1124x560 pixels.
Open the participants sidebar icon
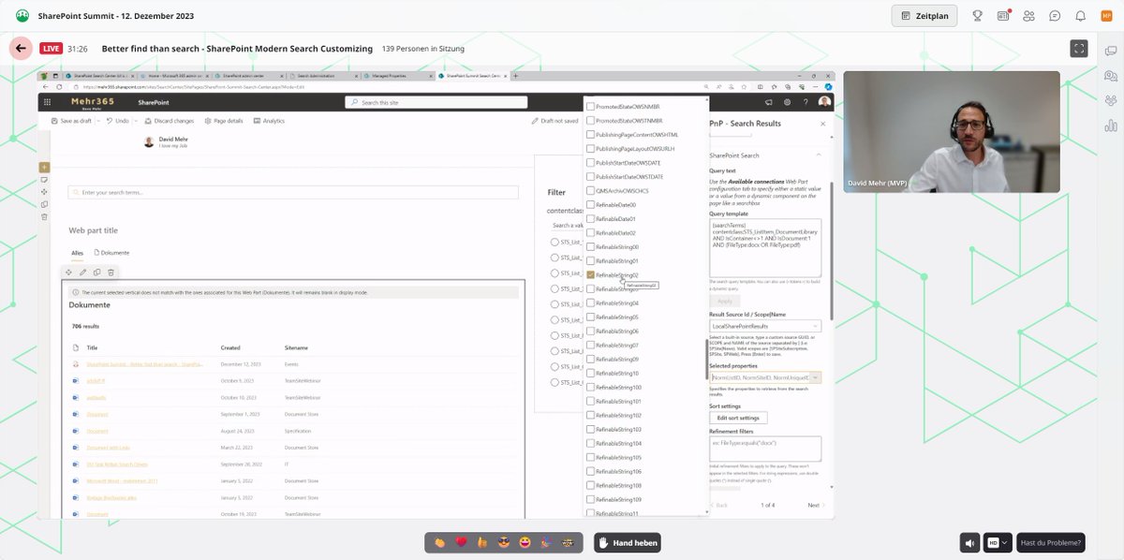[1110, 100]
